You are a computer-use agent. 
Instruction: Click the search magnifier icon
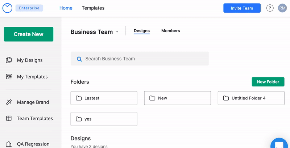pyautogui.click(x=79, y=59)
